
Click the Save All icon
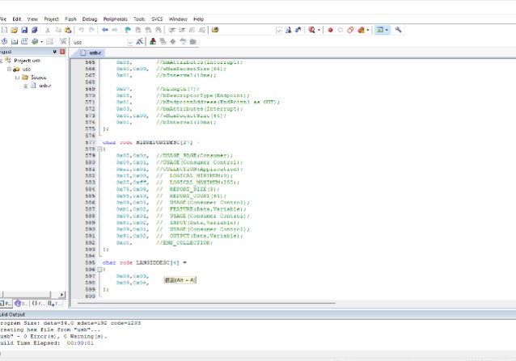click(34, 30)
